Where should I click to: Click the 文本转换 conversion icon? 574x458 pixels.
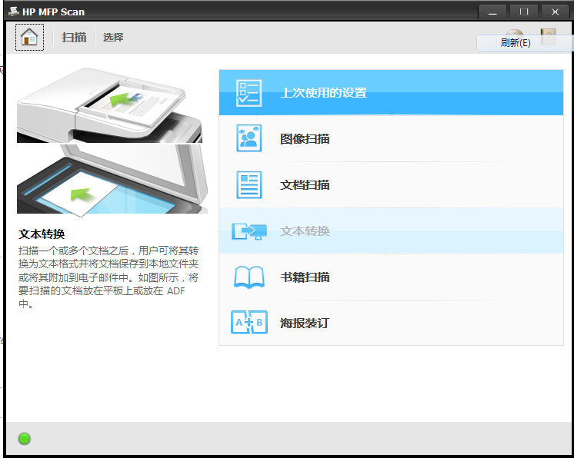pyautogui.click(x=249, y=231)
